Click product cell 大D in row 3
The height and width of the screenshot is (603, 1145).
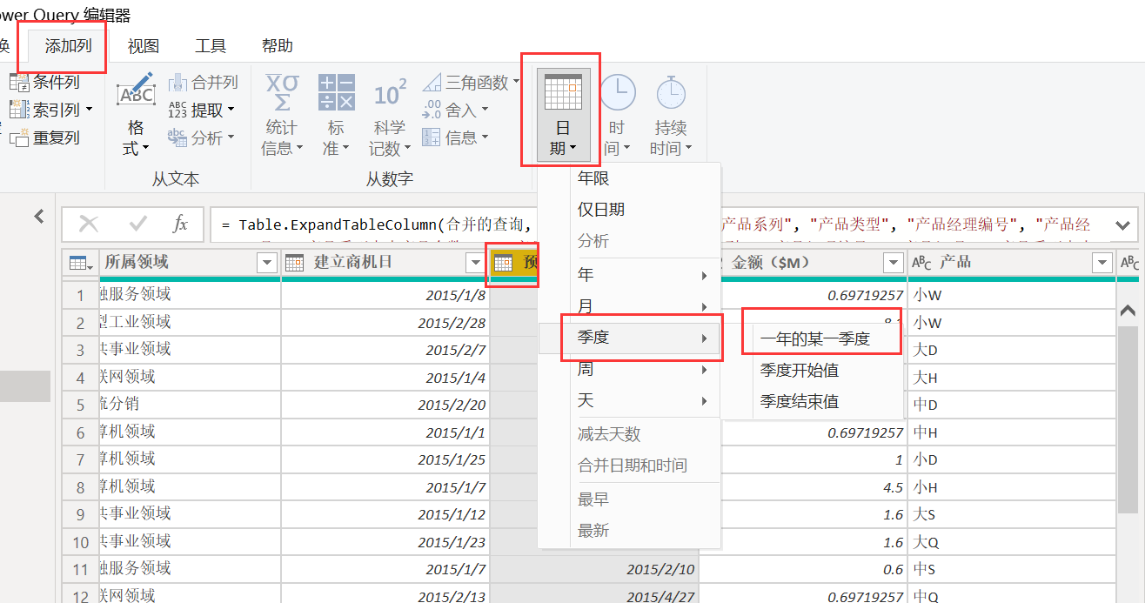point(1011,351)
